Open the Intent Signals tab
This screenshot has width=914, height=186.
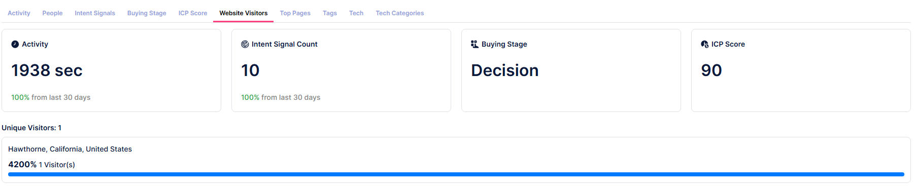pyautogui.click(x=95, y=13)
